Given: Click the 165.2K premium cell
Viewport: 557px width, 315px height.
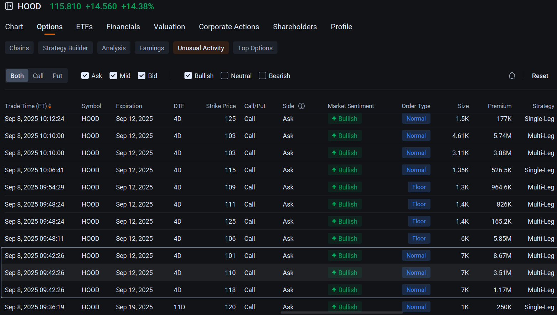Looking at the screenshot, I should (x=501, y=222).
